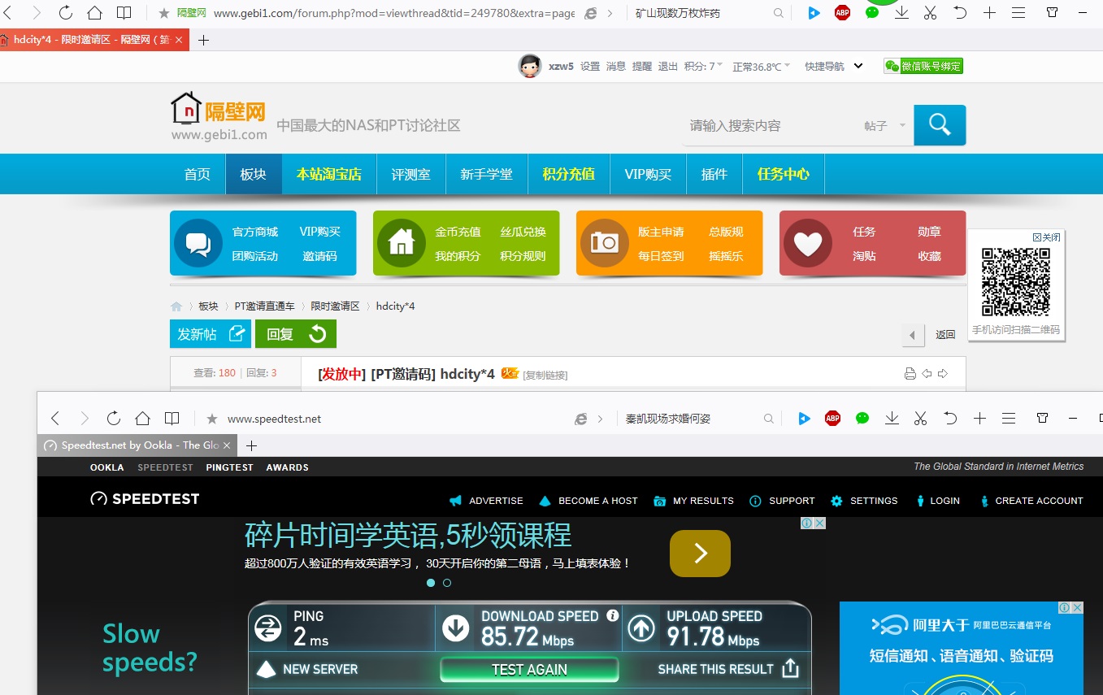This screenshot has height=695, width=1103.
Task: Open the 本站淘宝店 navigation item
Action: [328, 174]
